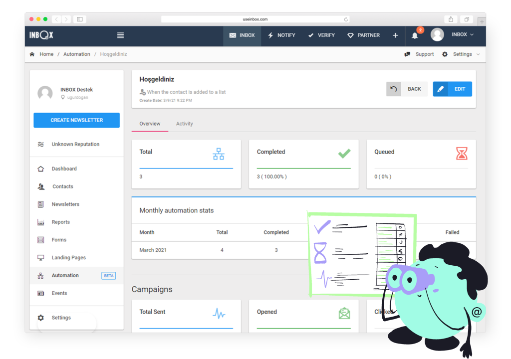Switch to the Activity tab
Viewport: 511px width, 359px height.
pyautogui.click(x=184, y=124)
